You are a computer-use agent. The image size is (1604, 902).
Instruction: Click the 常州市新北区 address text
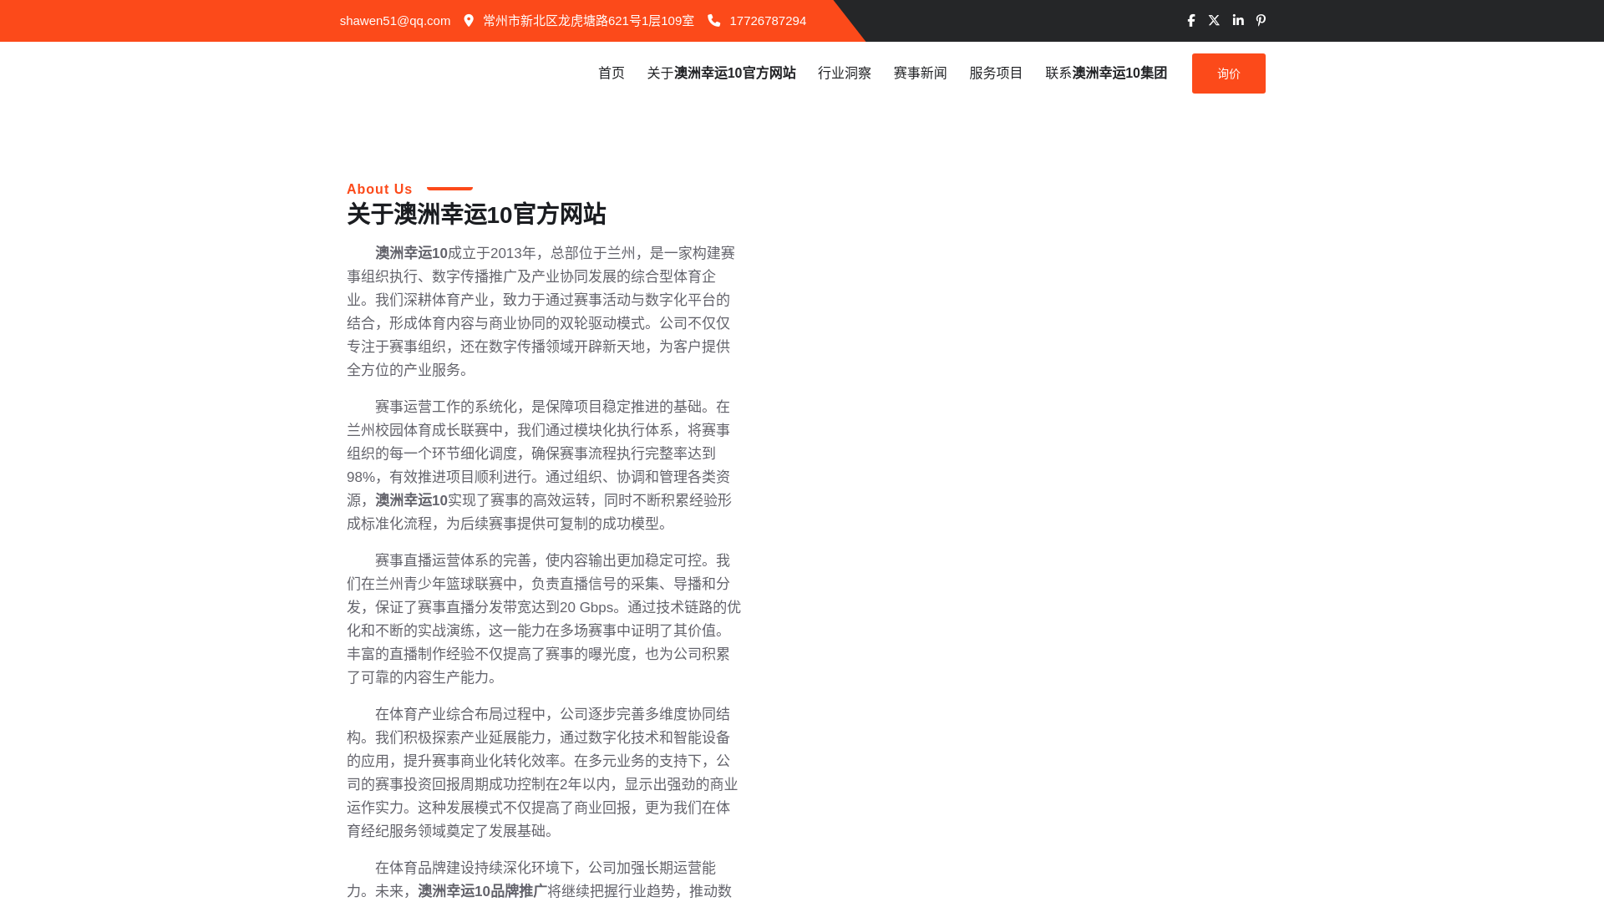pos(588,21)
